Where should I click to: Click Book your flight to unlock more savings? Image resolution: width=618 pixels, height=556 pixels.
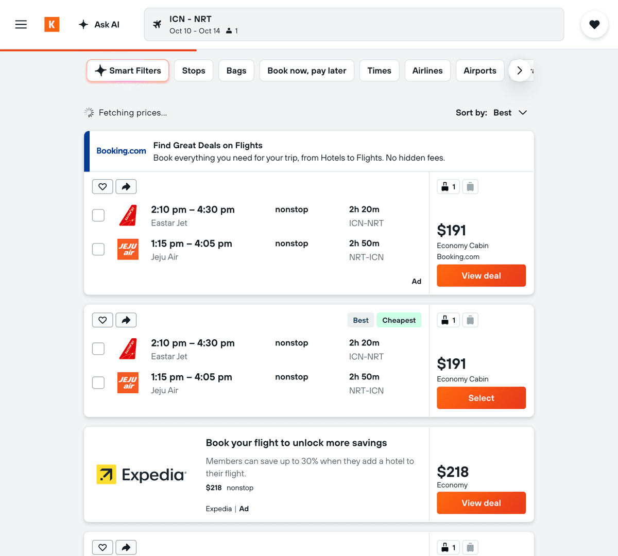296,443
